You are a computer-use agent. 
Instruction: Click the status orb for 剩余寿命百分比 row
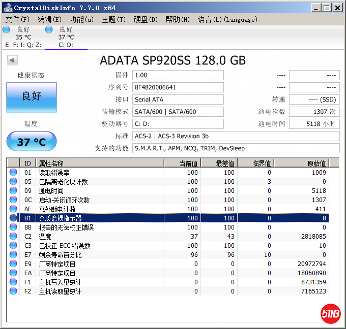point(13,255)
